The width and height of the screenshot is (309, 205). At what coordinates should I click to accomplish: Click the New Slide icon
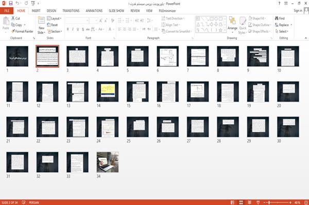[x=41, y=21]
